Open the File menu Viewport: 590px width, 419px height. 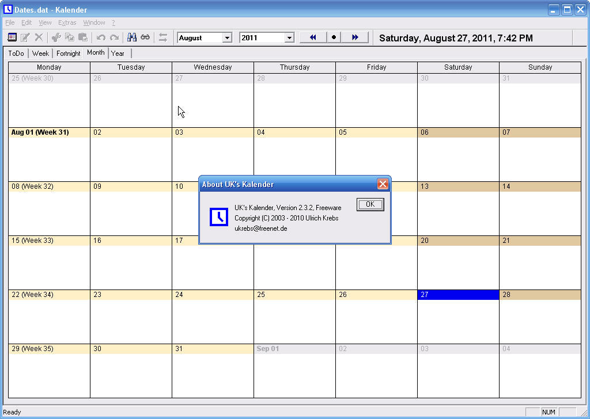10,22
